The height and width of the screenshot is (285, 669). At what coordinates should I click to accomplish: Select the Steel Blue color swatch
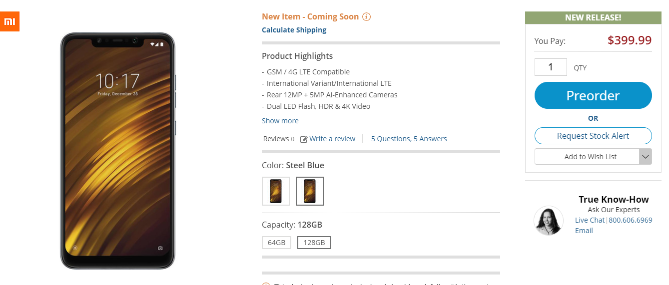[310, 191]
